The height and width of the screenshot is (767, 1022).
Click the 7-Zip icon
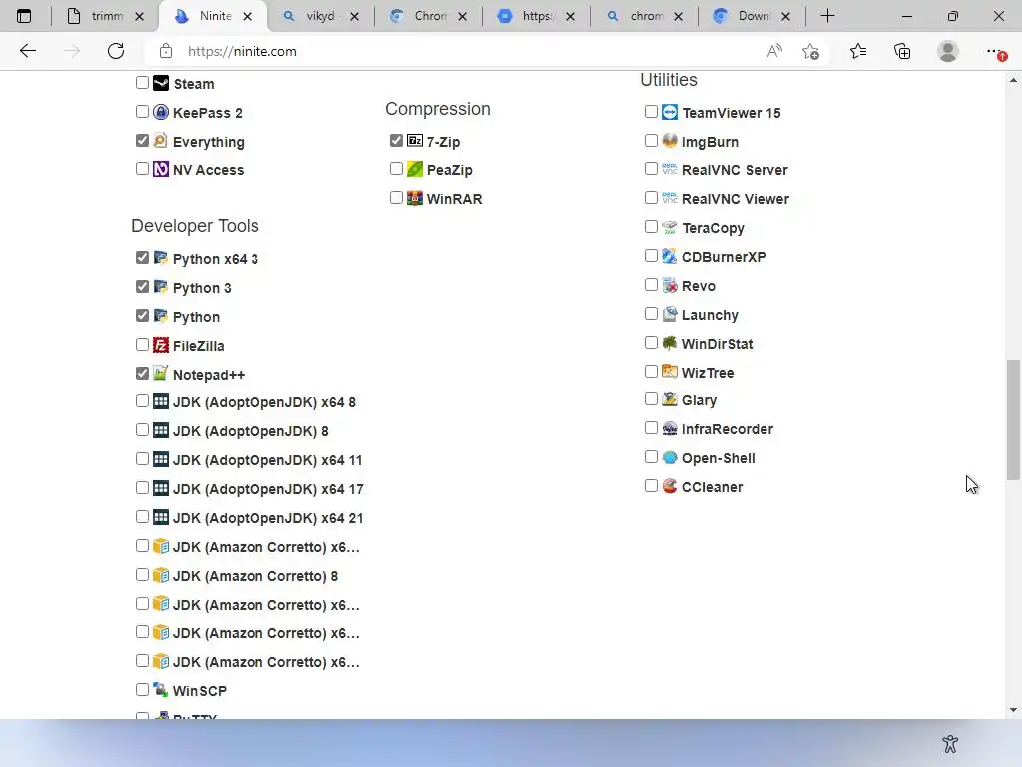point(415,140)
